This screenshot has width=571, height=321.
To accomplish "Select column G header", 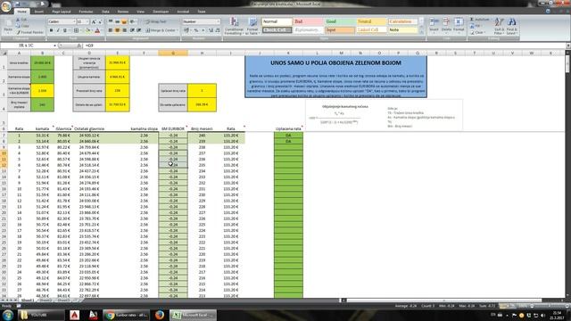I will tap(173, 53).
